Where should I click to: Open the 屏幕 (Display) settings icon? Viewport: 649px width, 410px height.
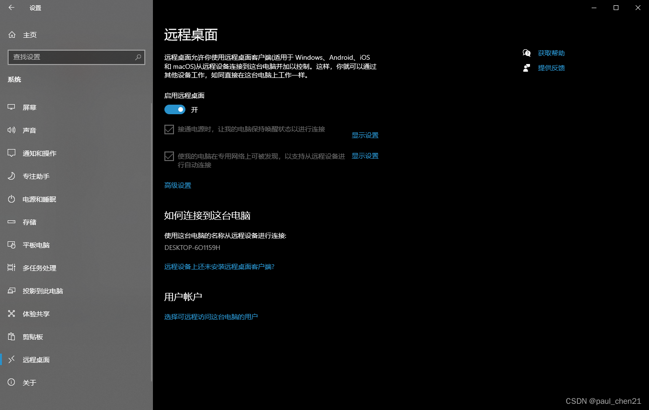(x=11, y=107)
